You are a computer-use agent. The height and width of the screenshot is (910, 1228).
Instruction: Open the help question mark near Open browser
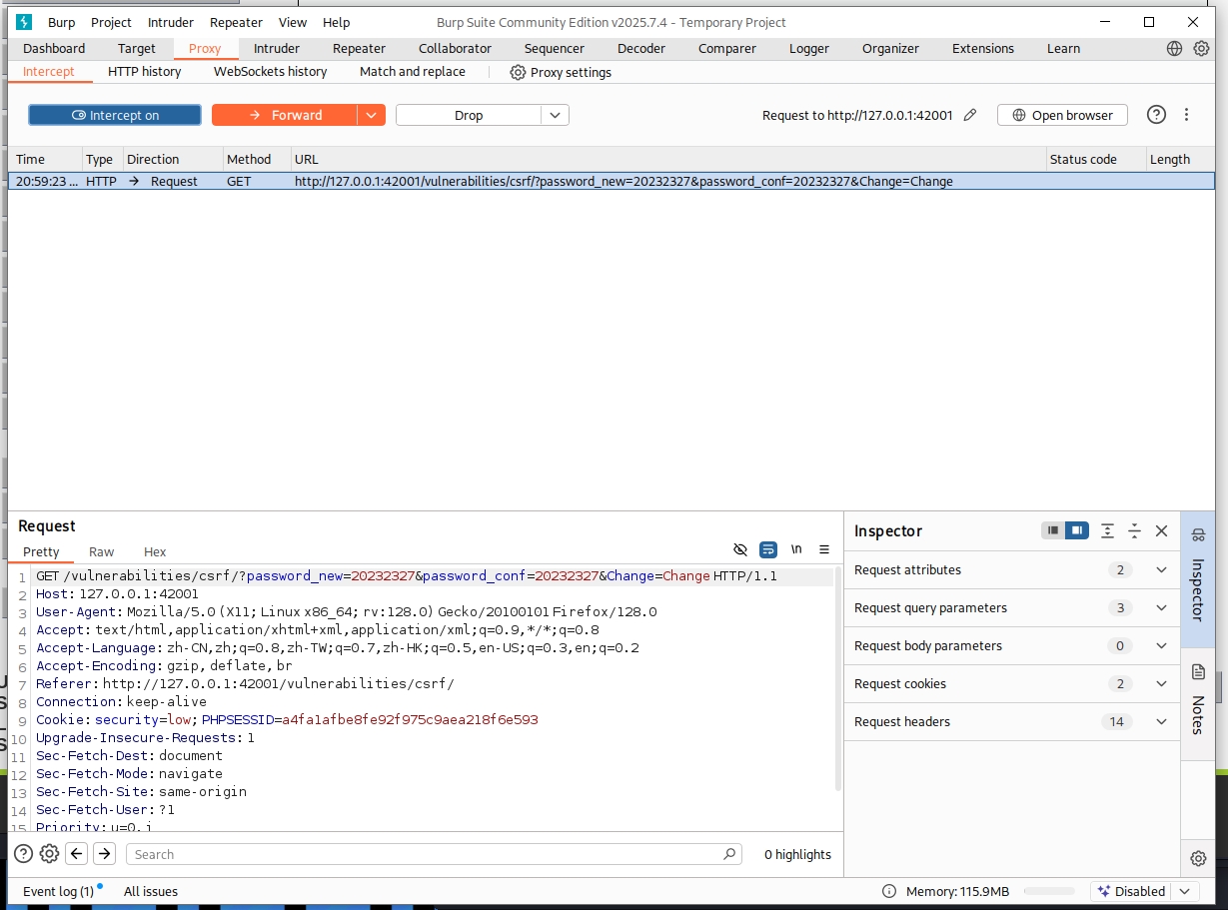1156,115
